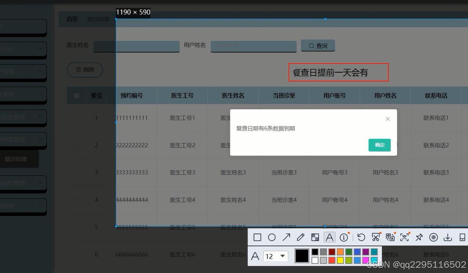Image resolution: width=468 pixels, height=273 pixels.
Task: Click the 删除 delete button
Action: [85, 69]
